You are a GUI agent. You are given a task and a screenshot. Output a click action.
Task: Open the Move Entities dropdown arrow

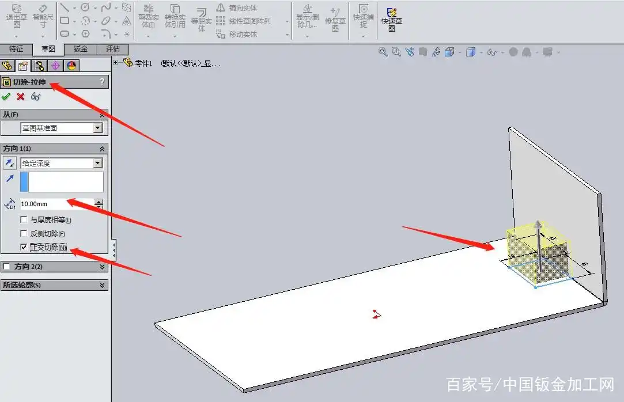coord(287,35)
